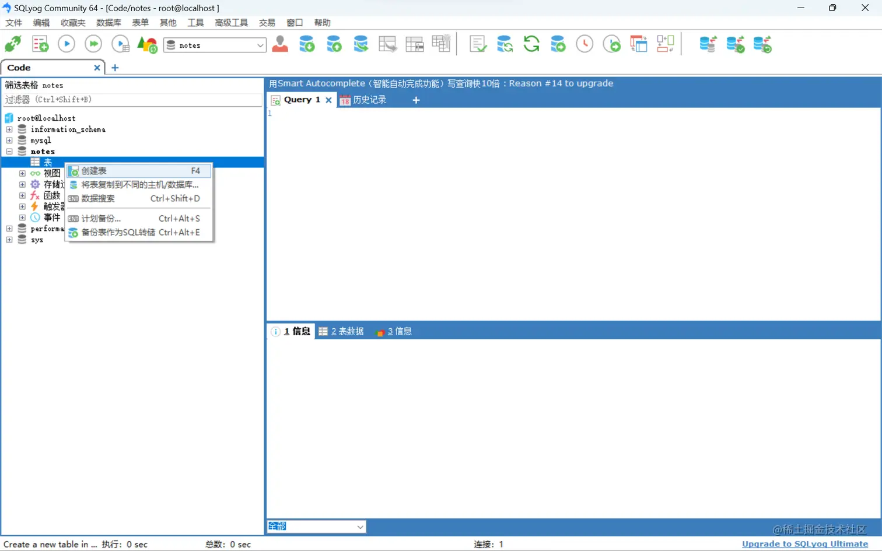882x551 pixels.
Task: Close the Code connection tab
Action: [x=97, y=68]
